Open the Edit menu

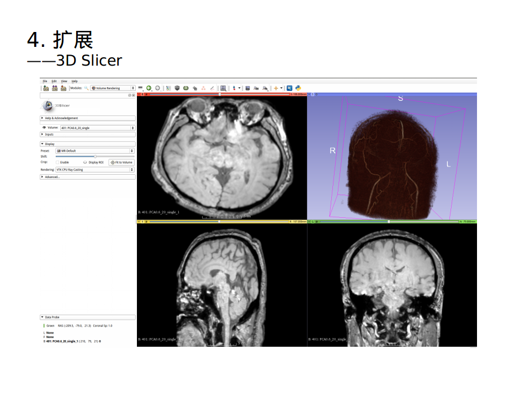54,82
